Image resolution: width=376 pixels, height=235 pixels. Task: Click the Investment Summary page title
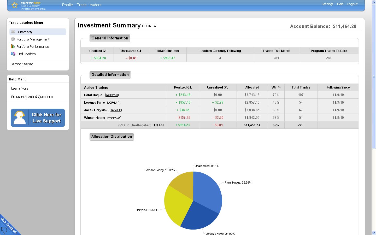pyautogui.click(x=109, y=25)
